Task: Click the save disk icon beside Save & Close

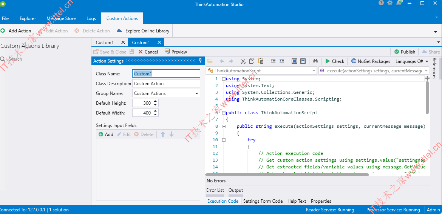Action: pos(131,52)
